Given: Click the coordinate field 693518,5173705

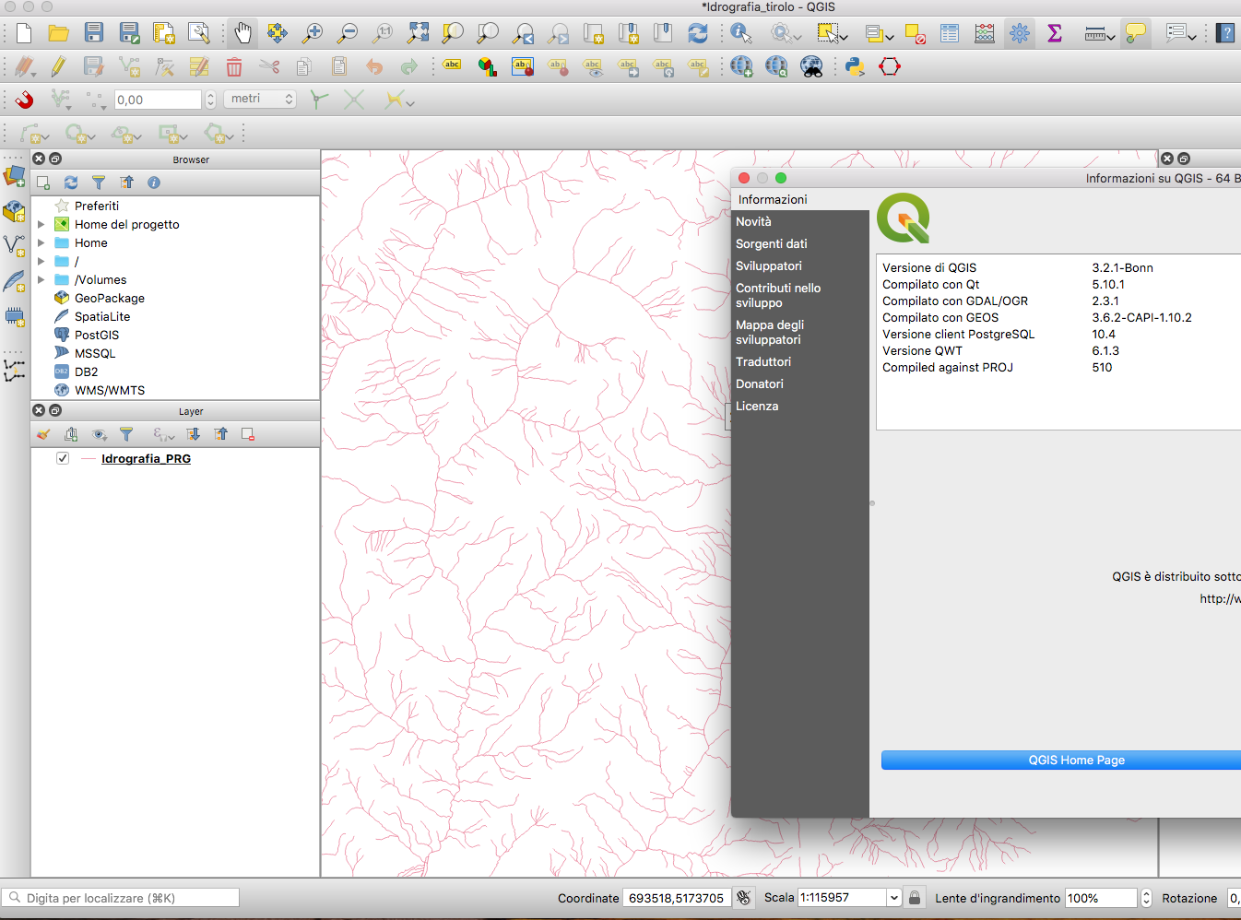Looking at the screenshot, I should [677, 898].
